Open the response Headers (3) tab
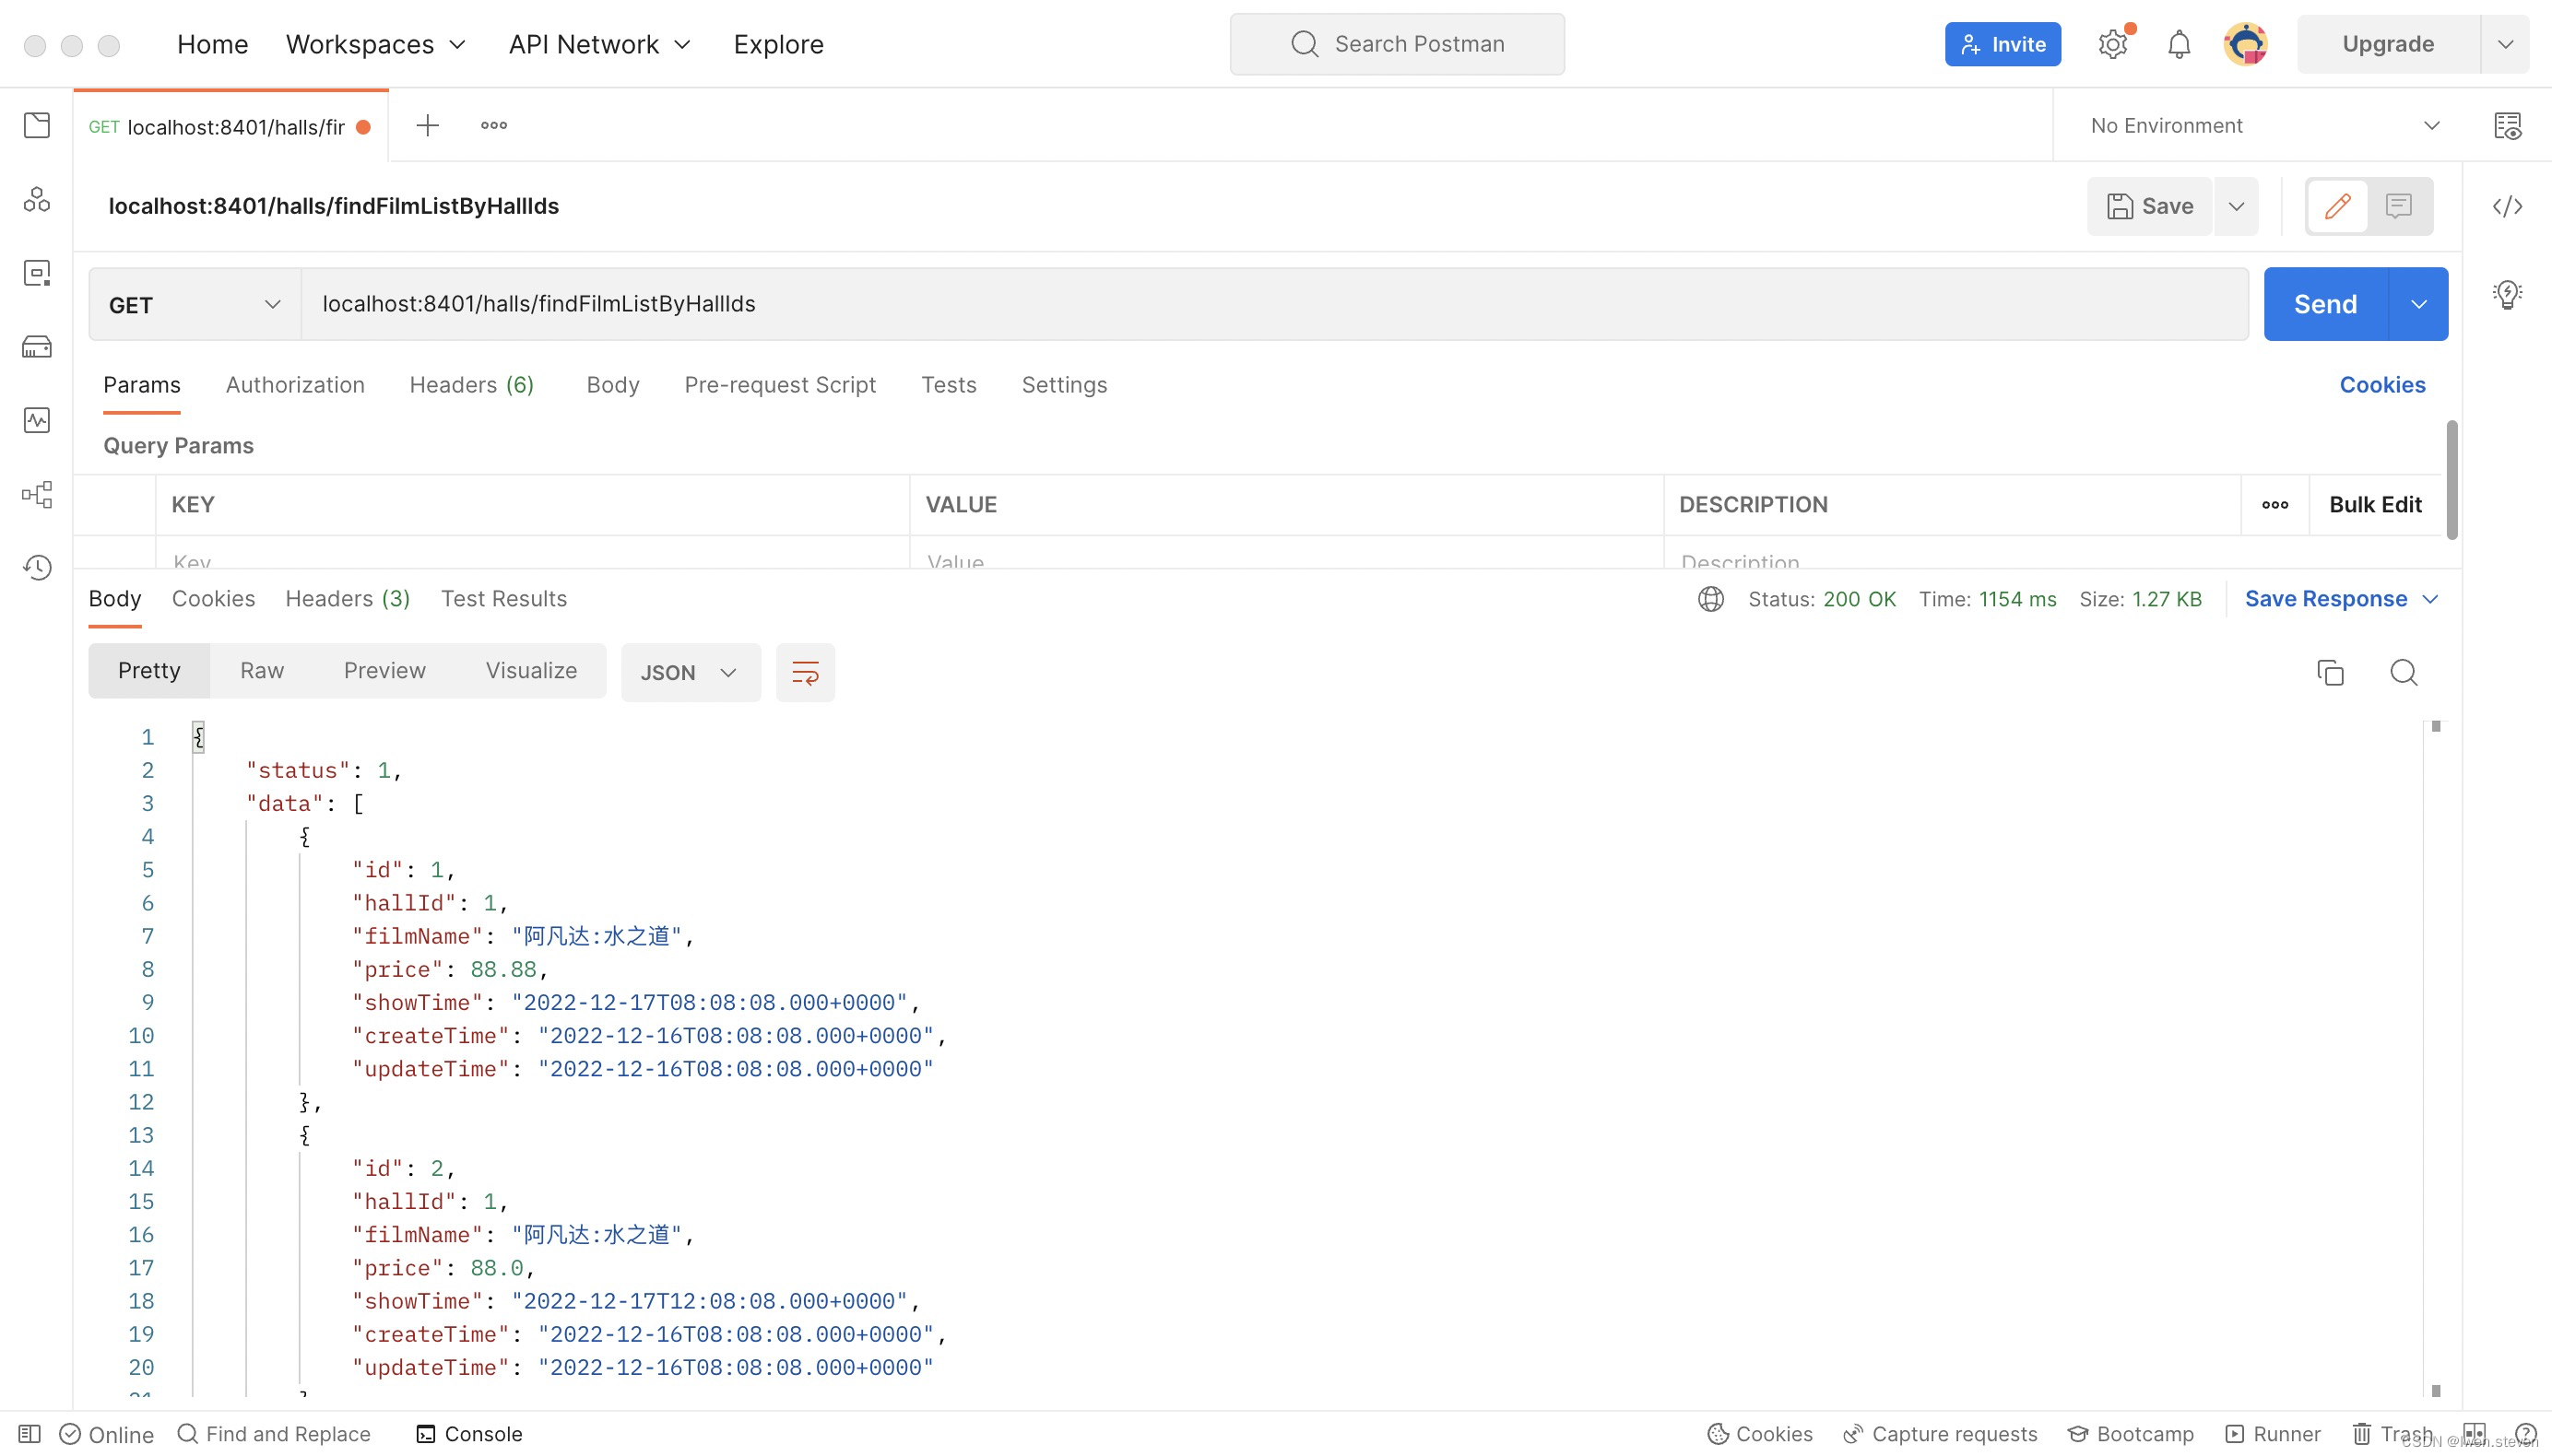The width and height of the screenshot is (2552, 1456). 348,598
